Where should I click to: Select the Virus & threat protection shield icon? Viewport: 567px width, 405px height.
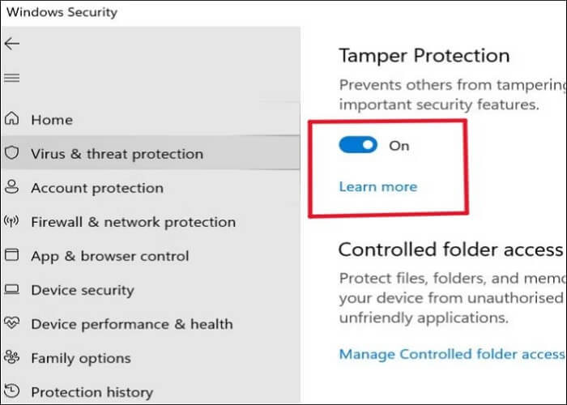click(12, 154)
